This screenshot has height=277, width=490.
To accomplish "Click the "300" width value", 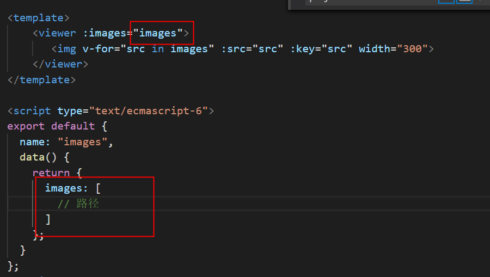I will pyautogui.click(x=412, y=49).
